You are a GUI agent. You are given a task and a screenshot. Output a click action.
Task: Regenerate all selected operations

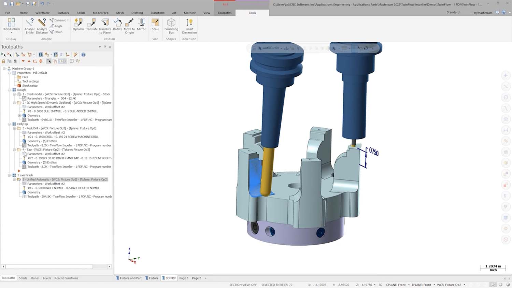17,55
